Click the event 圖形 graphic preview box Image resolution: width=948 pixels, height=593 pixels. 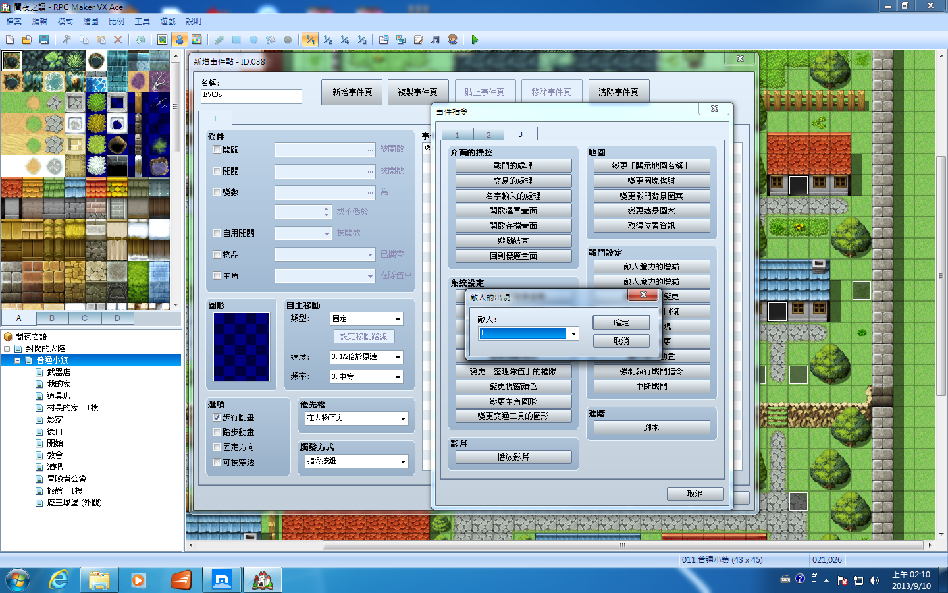pyautogui.click(x=242, y=347)
